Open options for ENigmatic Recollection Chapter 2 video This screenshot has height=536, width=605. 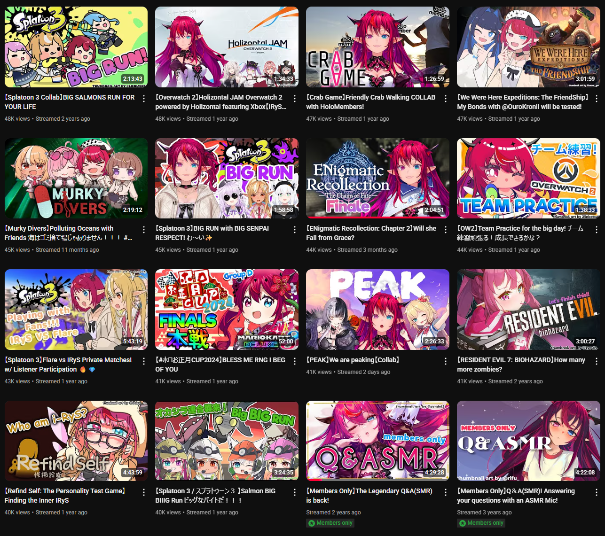tap(446, 230)
